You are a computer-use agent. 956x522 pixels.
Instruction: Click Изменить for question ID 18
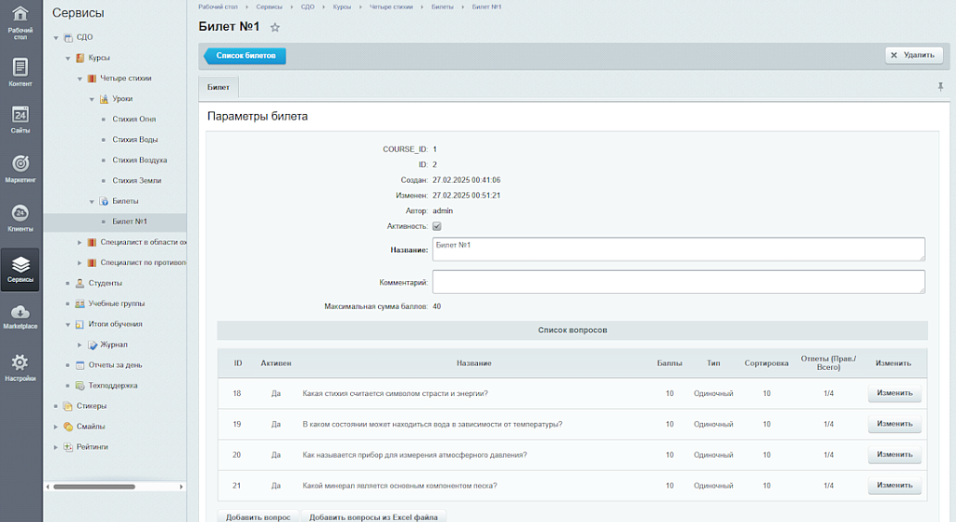tap(894, 393)
